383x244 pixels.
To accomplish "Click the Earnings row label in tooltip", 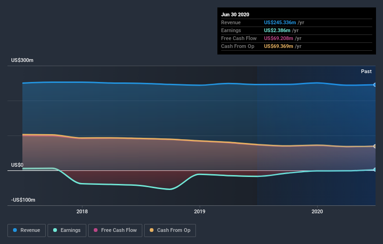I will pos(231,30).
